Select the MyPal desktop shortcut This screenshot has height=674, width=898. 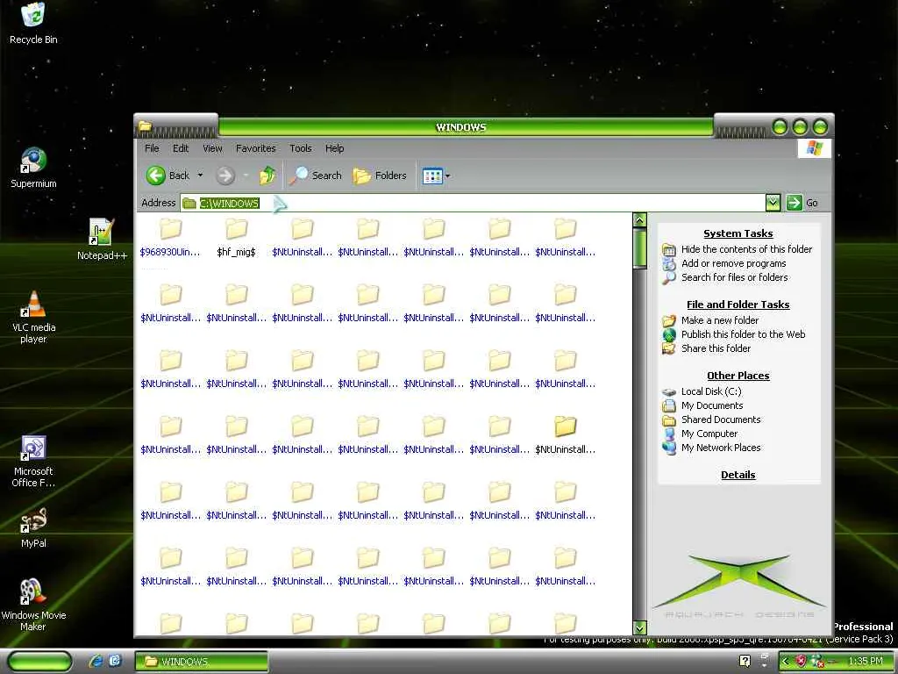pyautogui.click(x=33, y=527)
